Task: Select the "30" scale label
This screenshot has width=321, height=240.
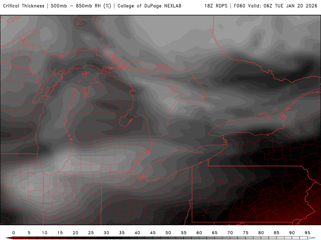Action: click(x=106, y=233)
